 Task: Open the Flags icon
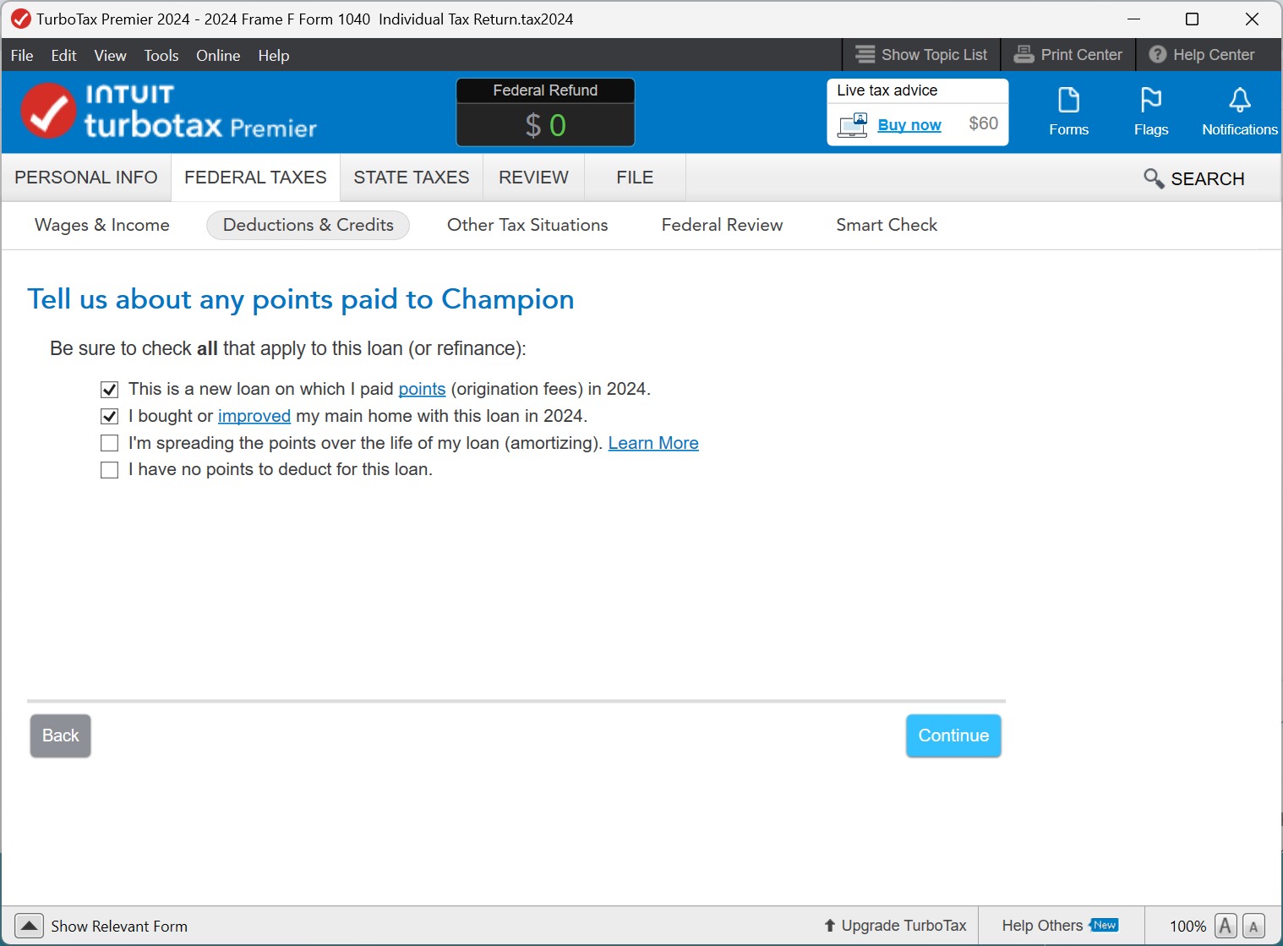(1151, 101)
